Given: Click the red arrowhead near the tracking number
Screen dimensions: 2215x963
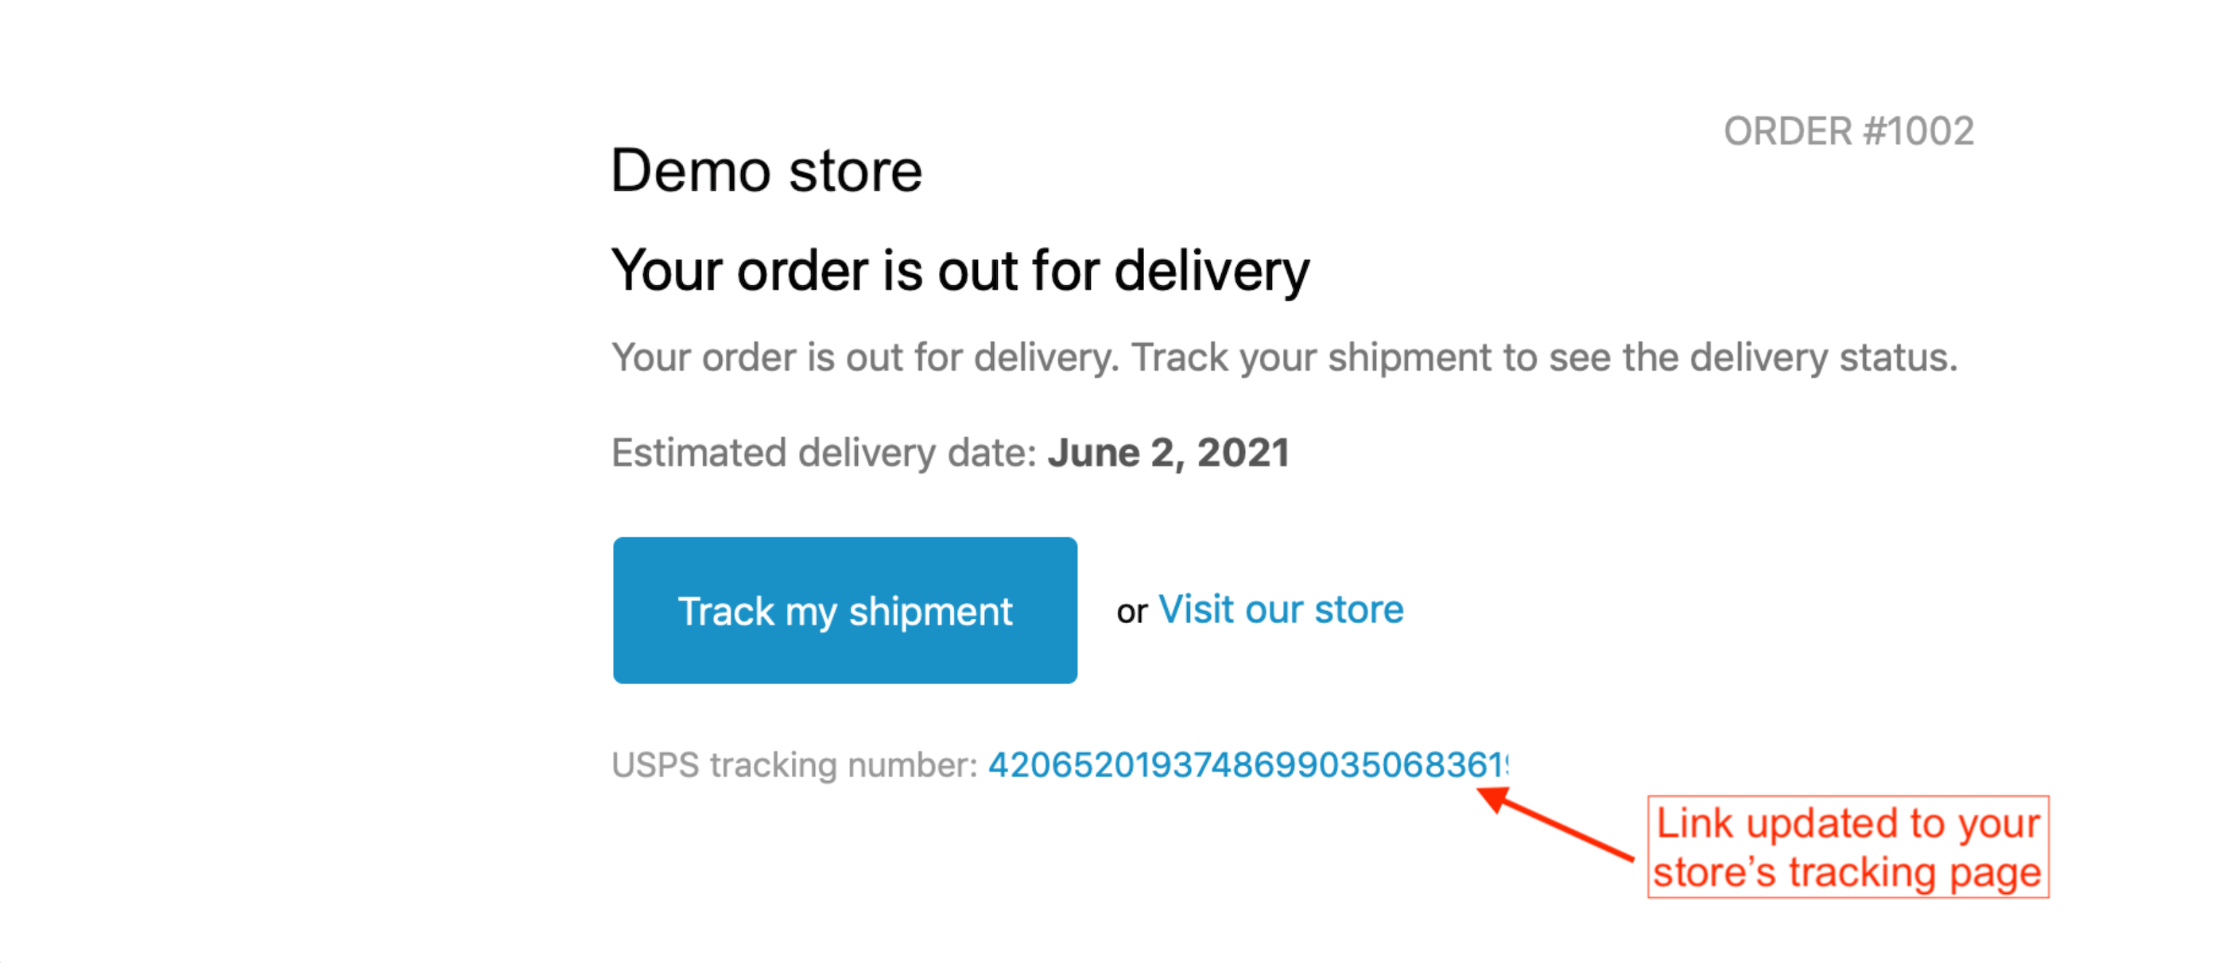Looking at the screenshot, I should coord(1495,800).
